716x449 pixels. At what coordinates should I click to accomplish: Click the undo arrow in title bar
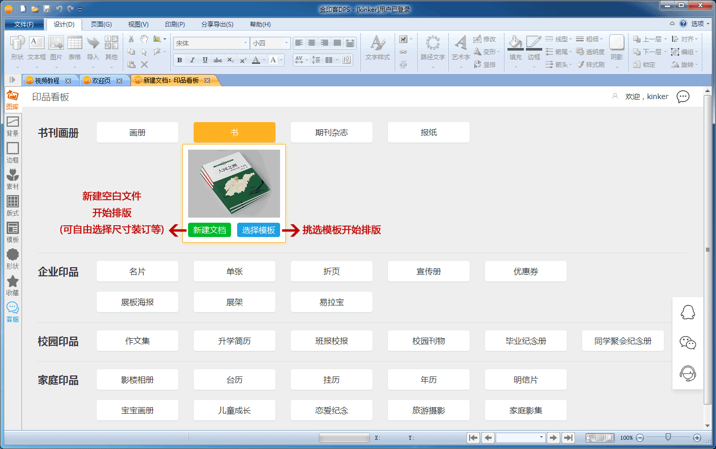(x=59, y=9)
